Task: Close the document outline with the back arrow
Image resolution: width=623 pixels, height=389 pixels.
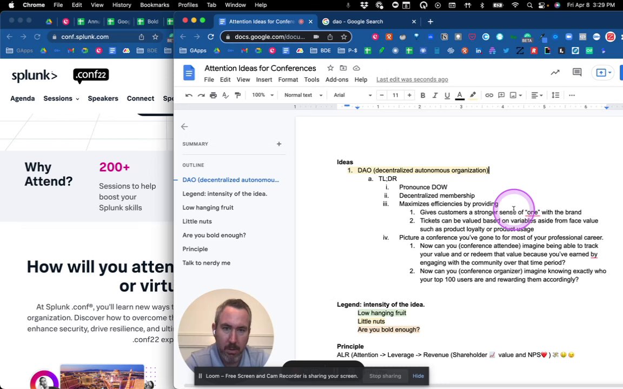Action: (184, 126)
